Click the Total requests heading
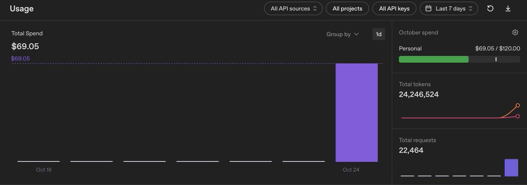527x185 pixels. pos(417,140)
